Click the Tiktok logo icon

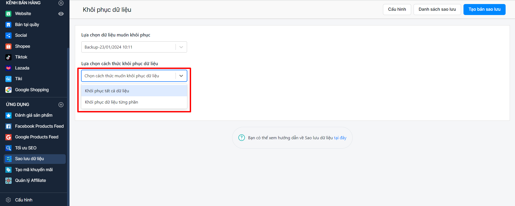point(9,57)
